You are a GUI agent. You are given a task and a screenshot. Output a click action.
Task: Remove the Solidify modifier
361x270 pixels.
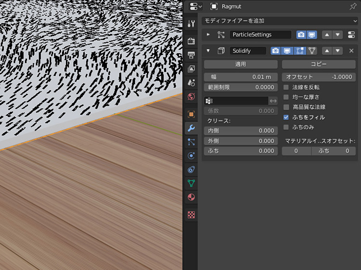pos(351,51)
